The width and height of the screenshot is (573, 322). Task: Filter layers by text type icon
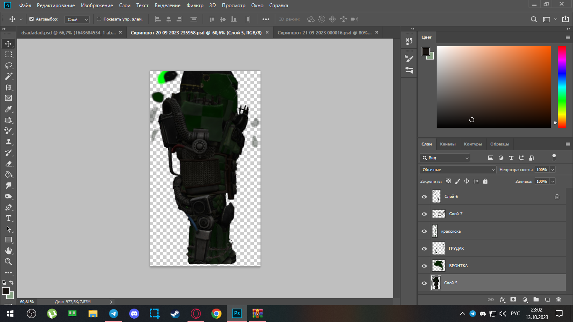click(x=511, y=158)
